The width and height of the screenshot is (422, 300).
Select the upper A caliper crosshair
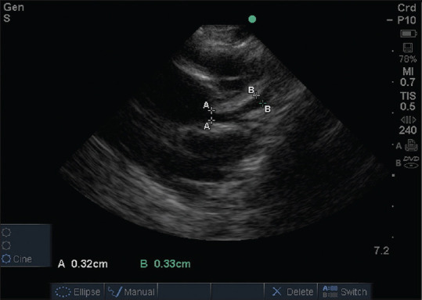(x=212, y=110)
